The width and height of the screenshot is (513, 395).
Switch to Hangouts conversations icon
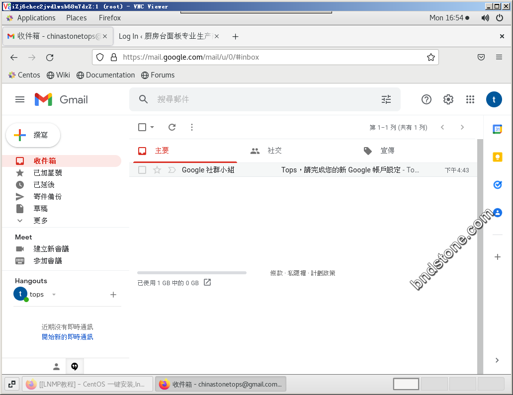75,367
